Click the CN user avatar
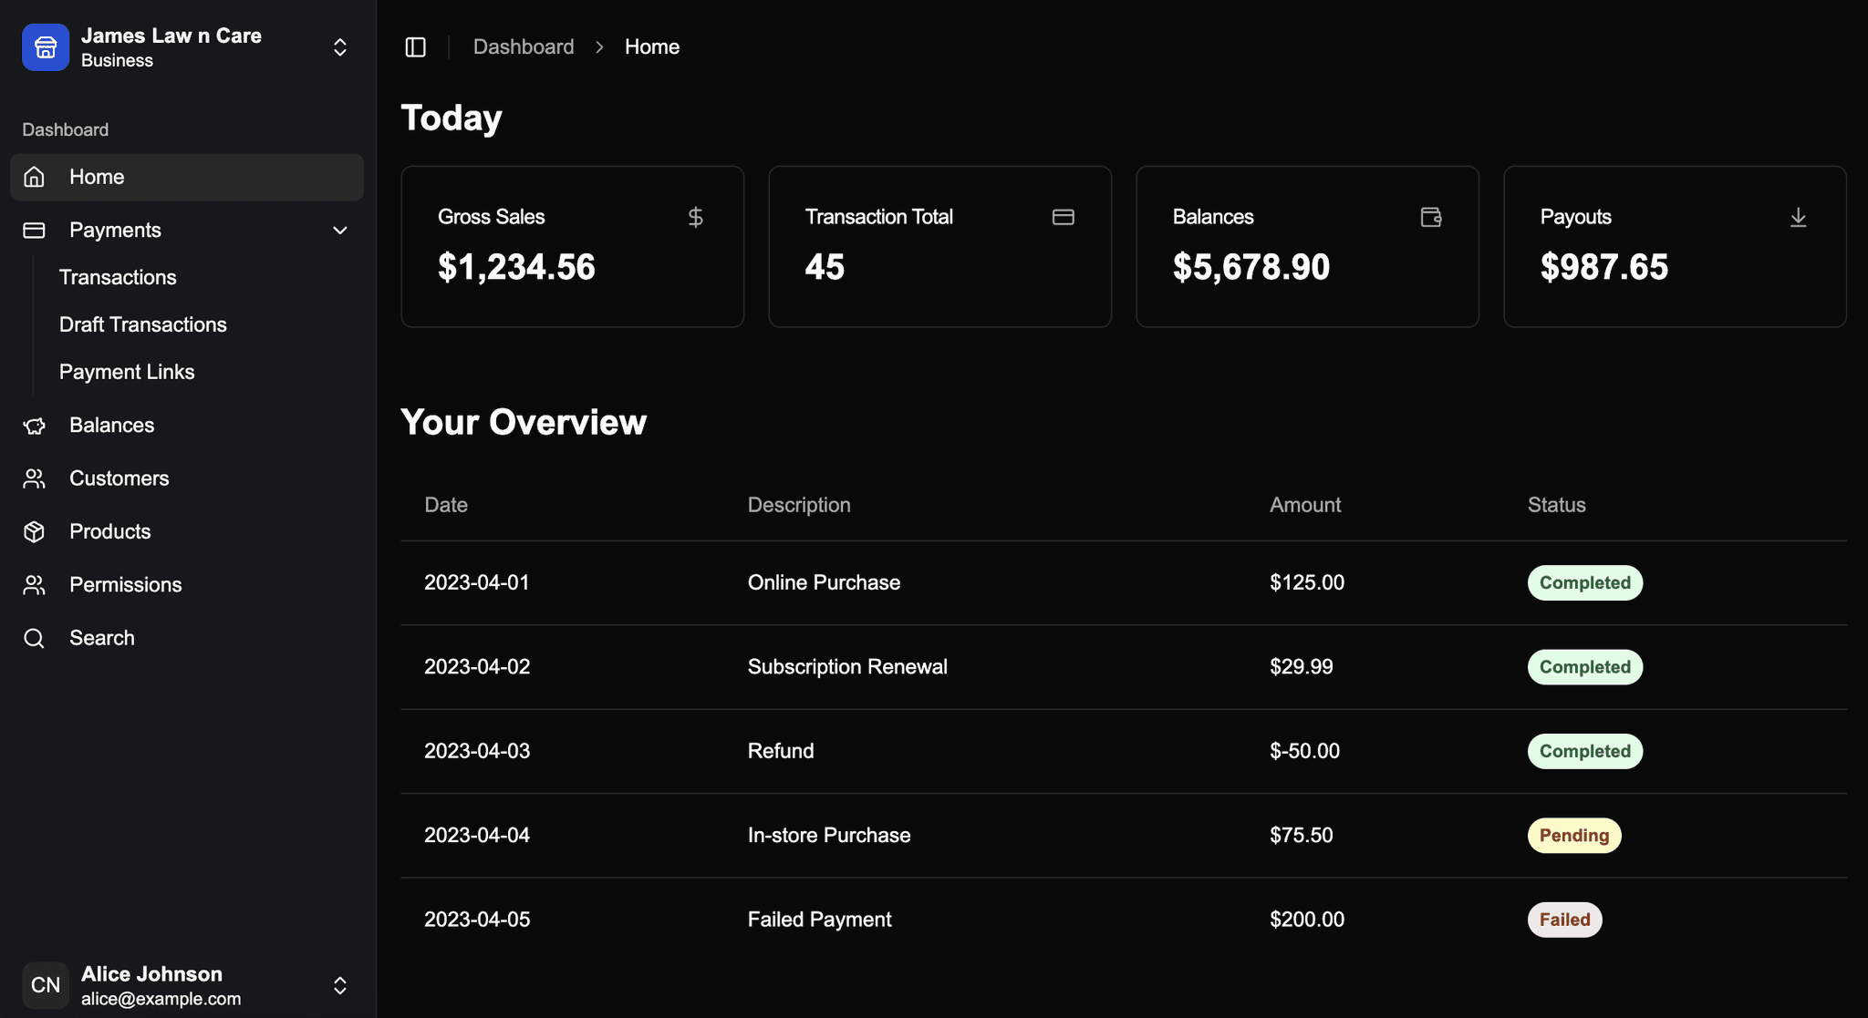This screenshot has width=1868, height=1018. pyautogui.click(x=46, y=985)
